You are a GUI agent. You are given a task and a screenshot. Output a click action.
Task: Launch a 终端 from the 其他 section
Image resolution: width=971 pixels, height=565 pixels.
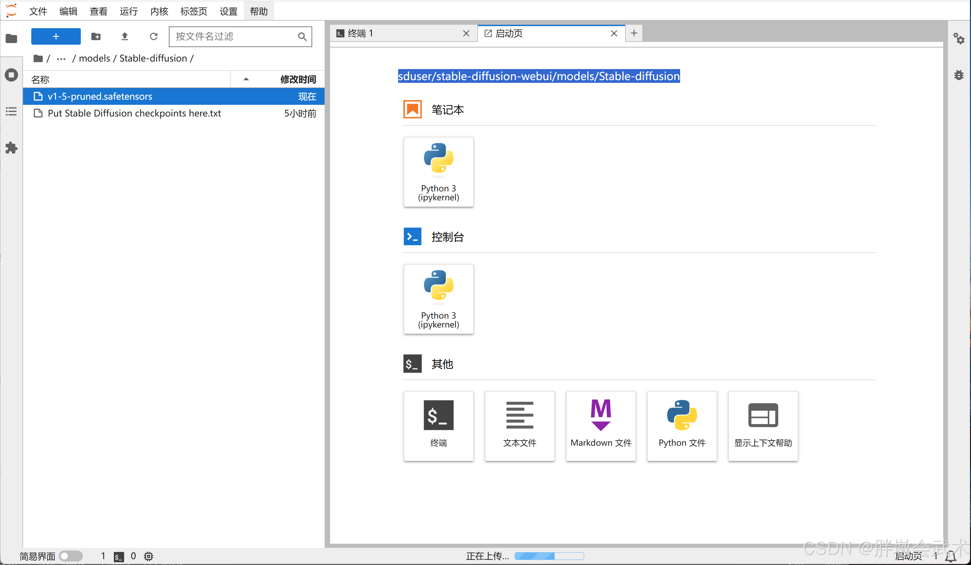click(x=438, y=425)
